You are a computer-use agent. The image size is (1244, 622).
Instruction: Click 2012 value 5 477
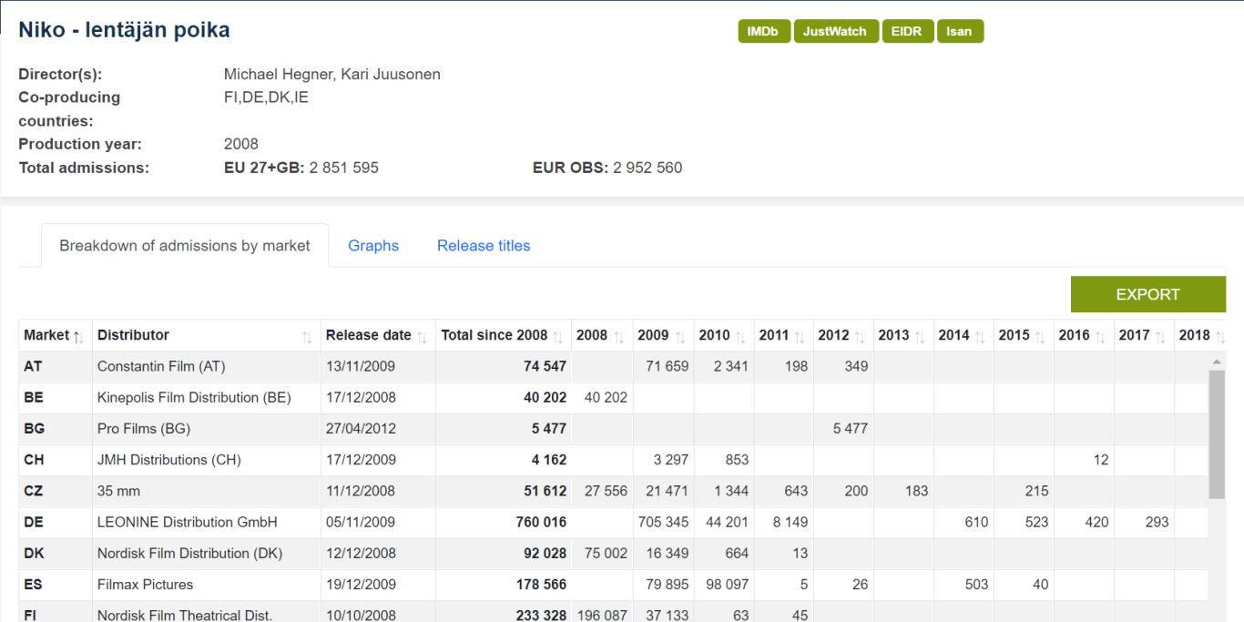(x=851, y=428)
